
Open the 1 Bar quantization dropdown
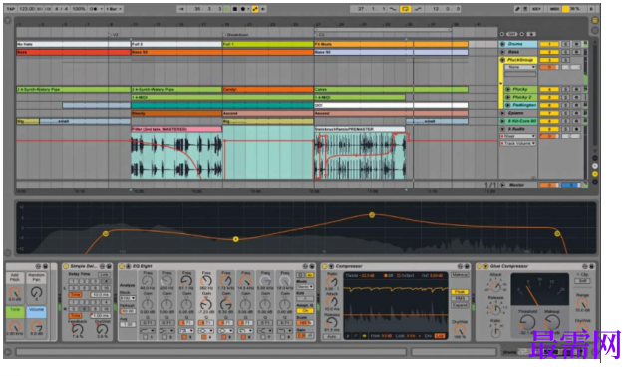click(x=114, y=9)
